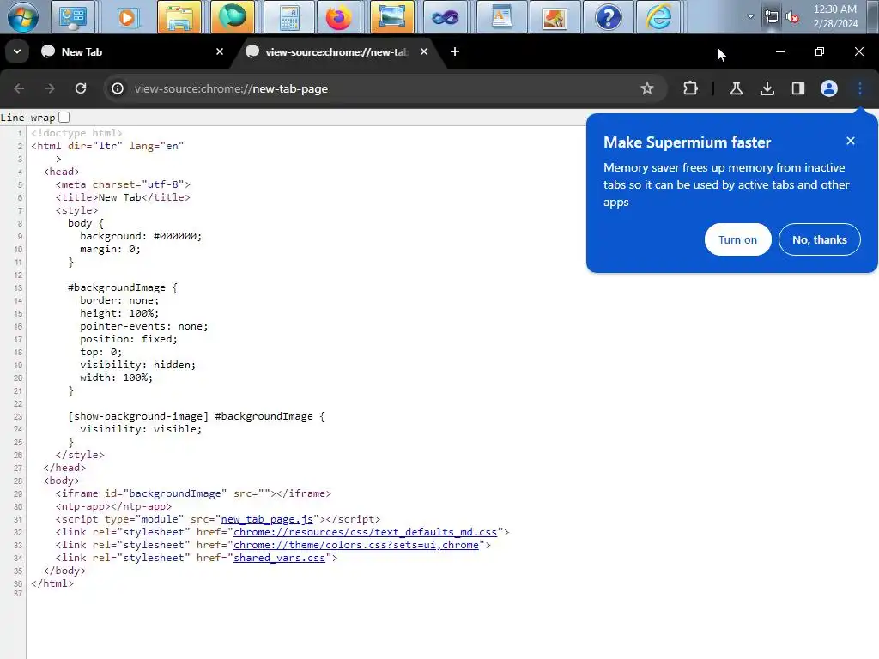Click the No, thanks button
The width and height of the screenshot is (879, 659).
pos(819,239)
